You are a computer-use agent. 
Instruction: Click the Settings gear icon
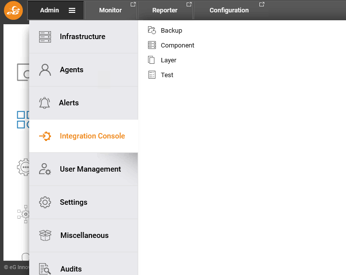click(x=45, y=202)
